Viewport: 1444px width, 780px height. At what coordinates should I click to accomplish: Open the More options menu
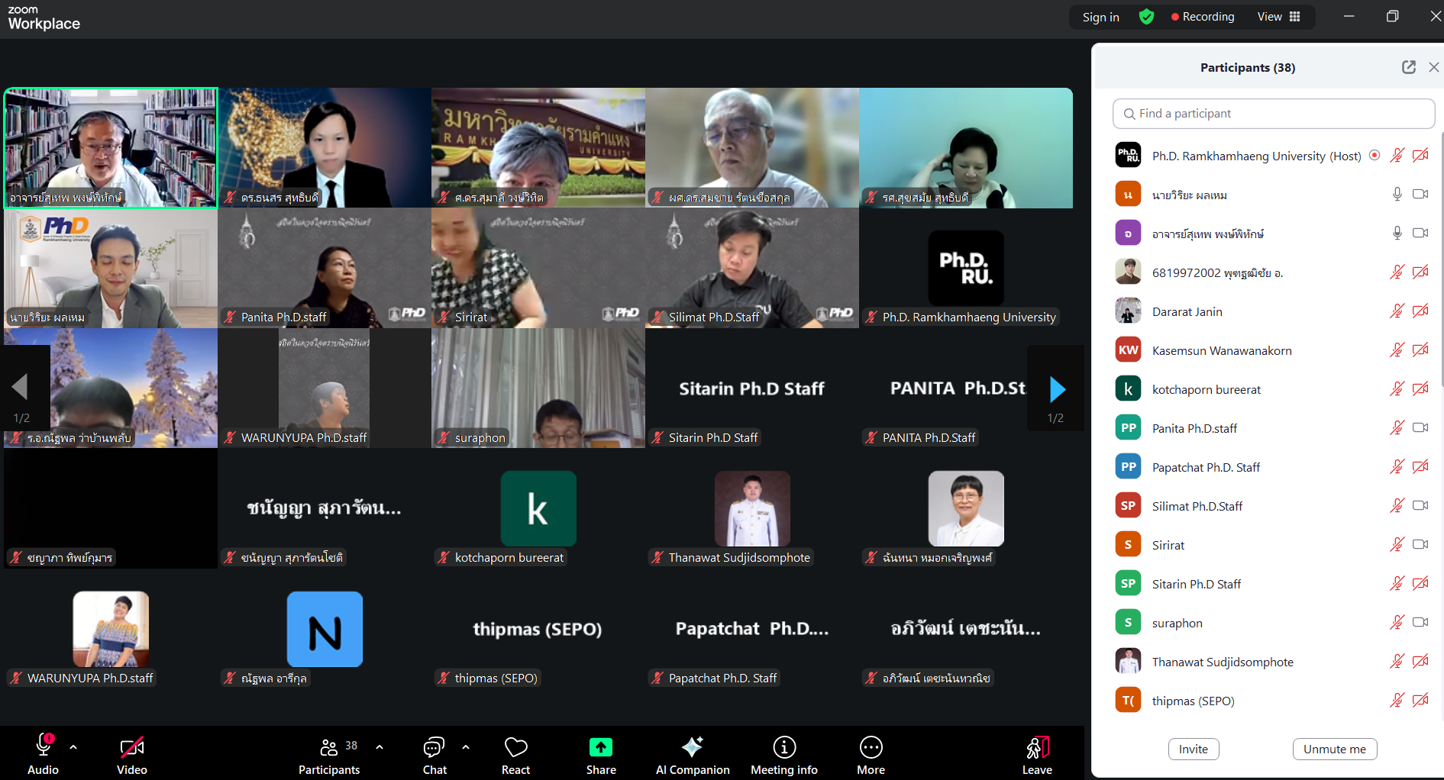(x=871, y=755)
